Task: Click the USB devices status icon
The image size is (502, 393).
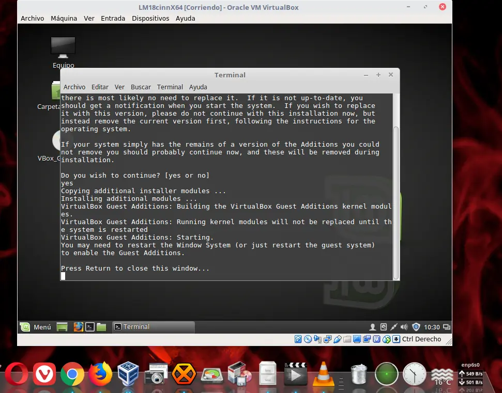Action: pos(337,339)
